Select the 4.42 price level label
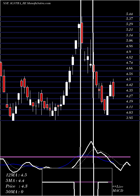Screen dimensions: 140x196 129,85
